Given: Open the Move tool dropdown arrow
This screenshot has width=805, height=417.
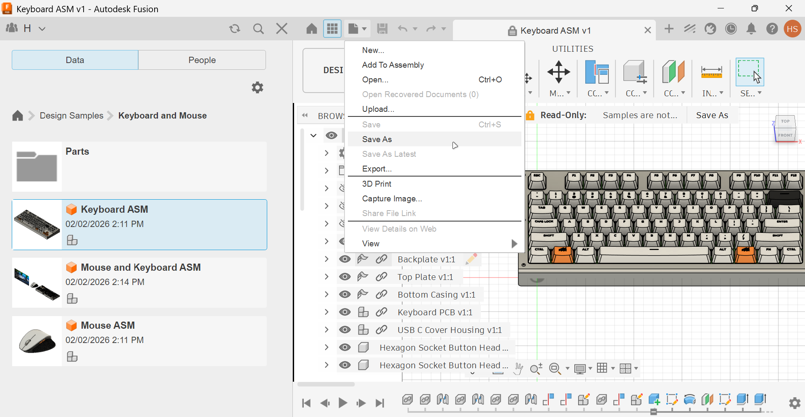Looking at the screenshot, I should pos(568,93).
